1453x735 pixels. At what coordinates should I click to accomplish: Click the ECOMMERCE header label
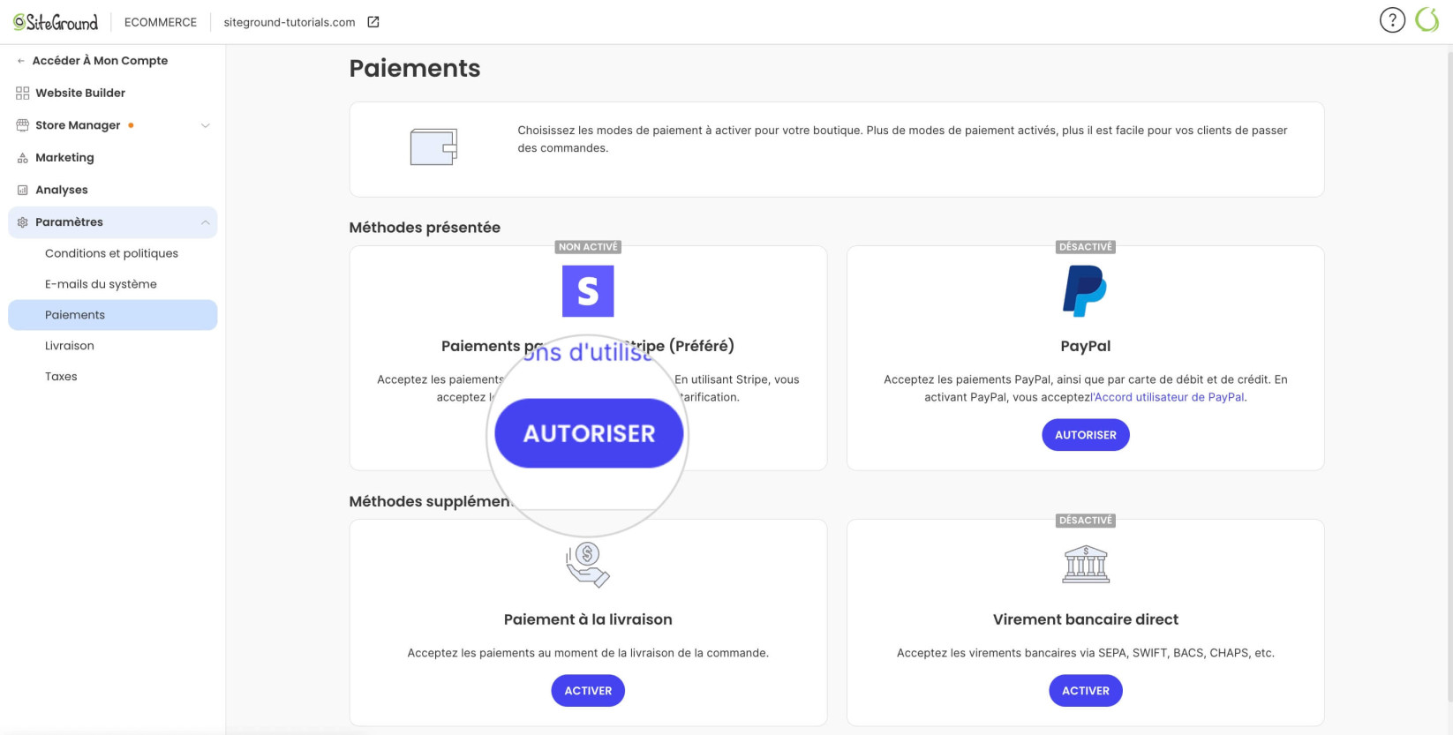(161, 22)
